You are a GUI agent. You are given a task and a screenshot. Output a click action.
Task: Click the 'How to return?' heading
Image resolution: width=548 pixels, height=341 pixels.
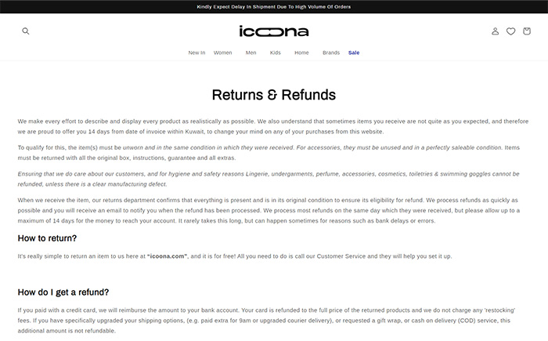47,238
